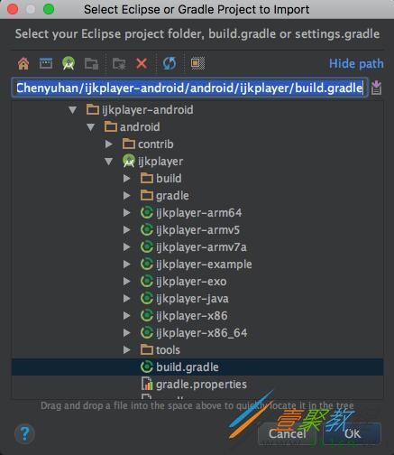
Task: Expand the ijkplayer-example module
Action: pos(127,265)
